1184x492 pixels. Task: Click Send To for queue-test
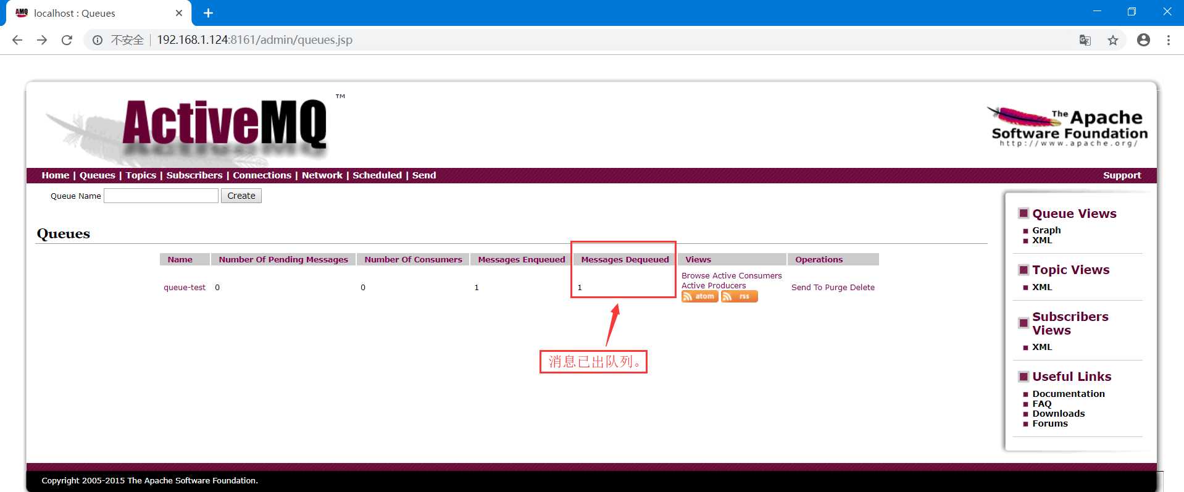(x=807, y=288)
